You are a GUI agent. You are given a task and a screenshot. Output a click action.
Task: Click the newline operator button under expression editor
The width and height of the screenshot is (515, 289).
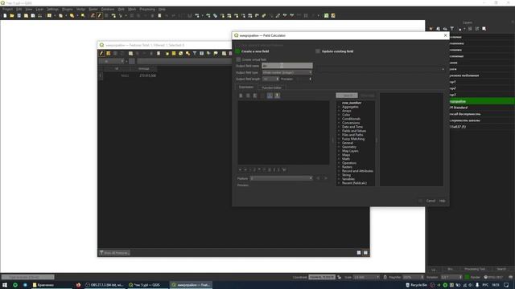pos(284,169)
